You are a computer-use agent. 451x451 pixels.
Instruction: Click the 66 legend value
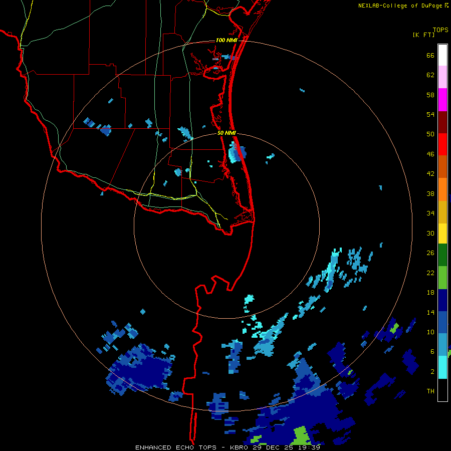[x=430, y=55]
